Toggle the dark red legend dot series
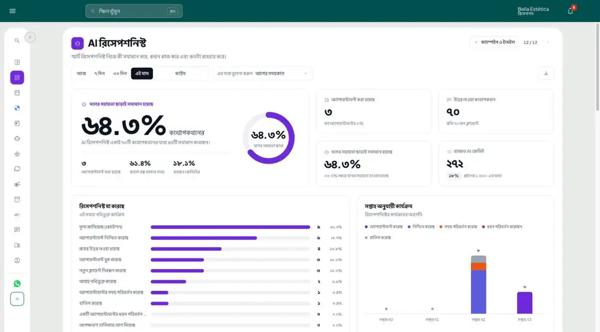This screenshot has height=332, width=600. point(483,227)
